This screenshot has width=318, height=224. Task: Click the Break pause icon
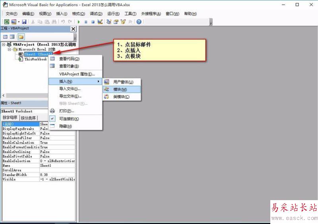(x=86, y=22)
